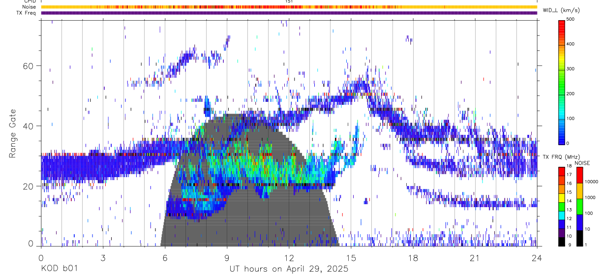
Task: Click the 6 hour tick on UT axis
Action: 165,257
